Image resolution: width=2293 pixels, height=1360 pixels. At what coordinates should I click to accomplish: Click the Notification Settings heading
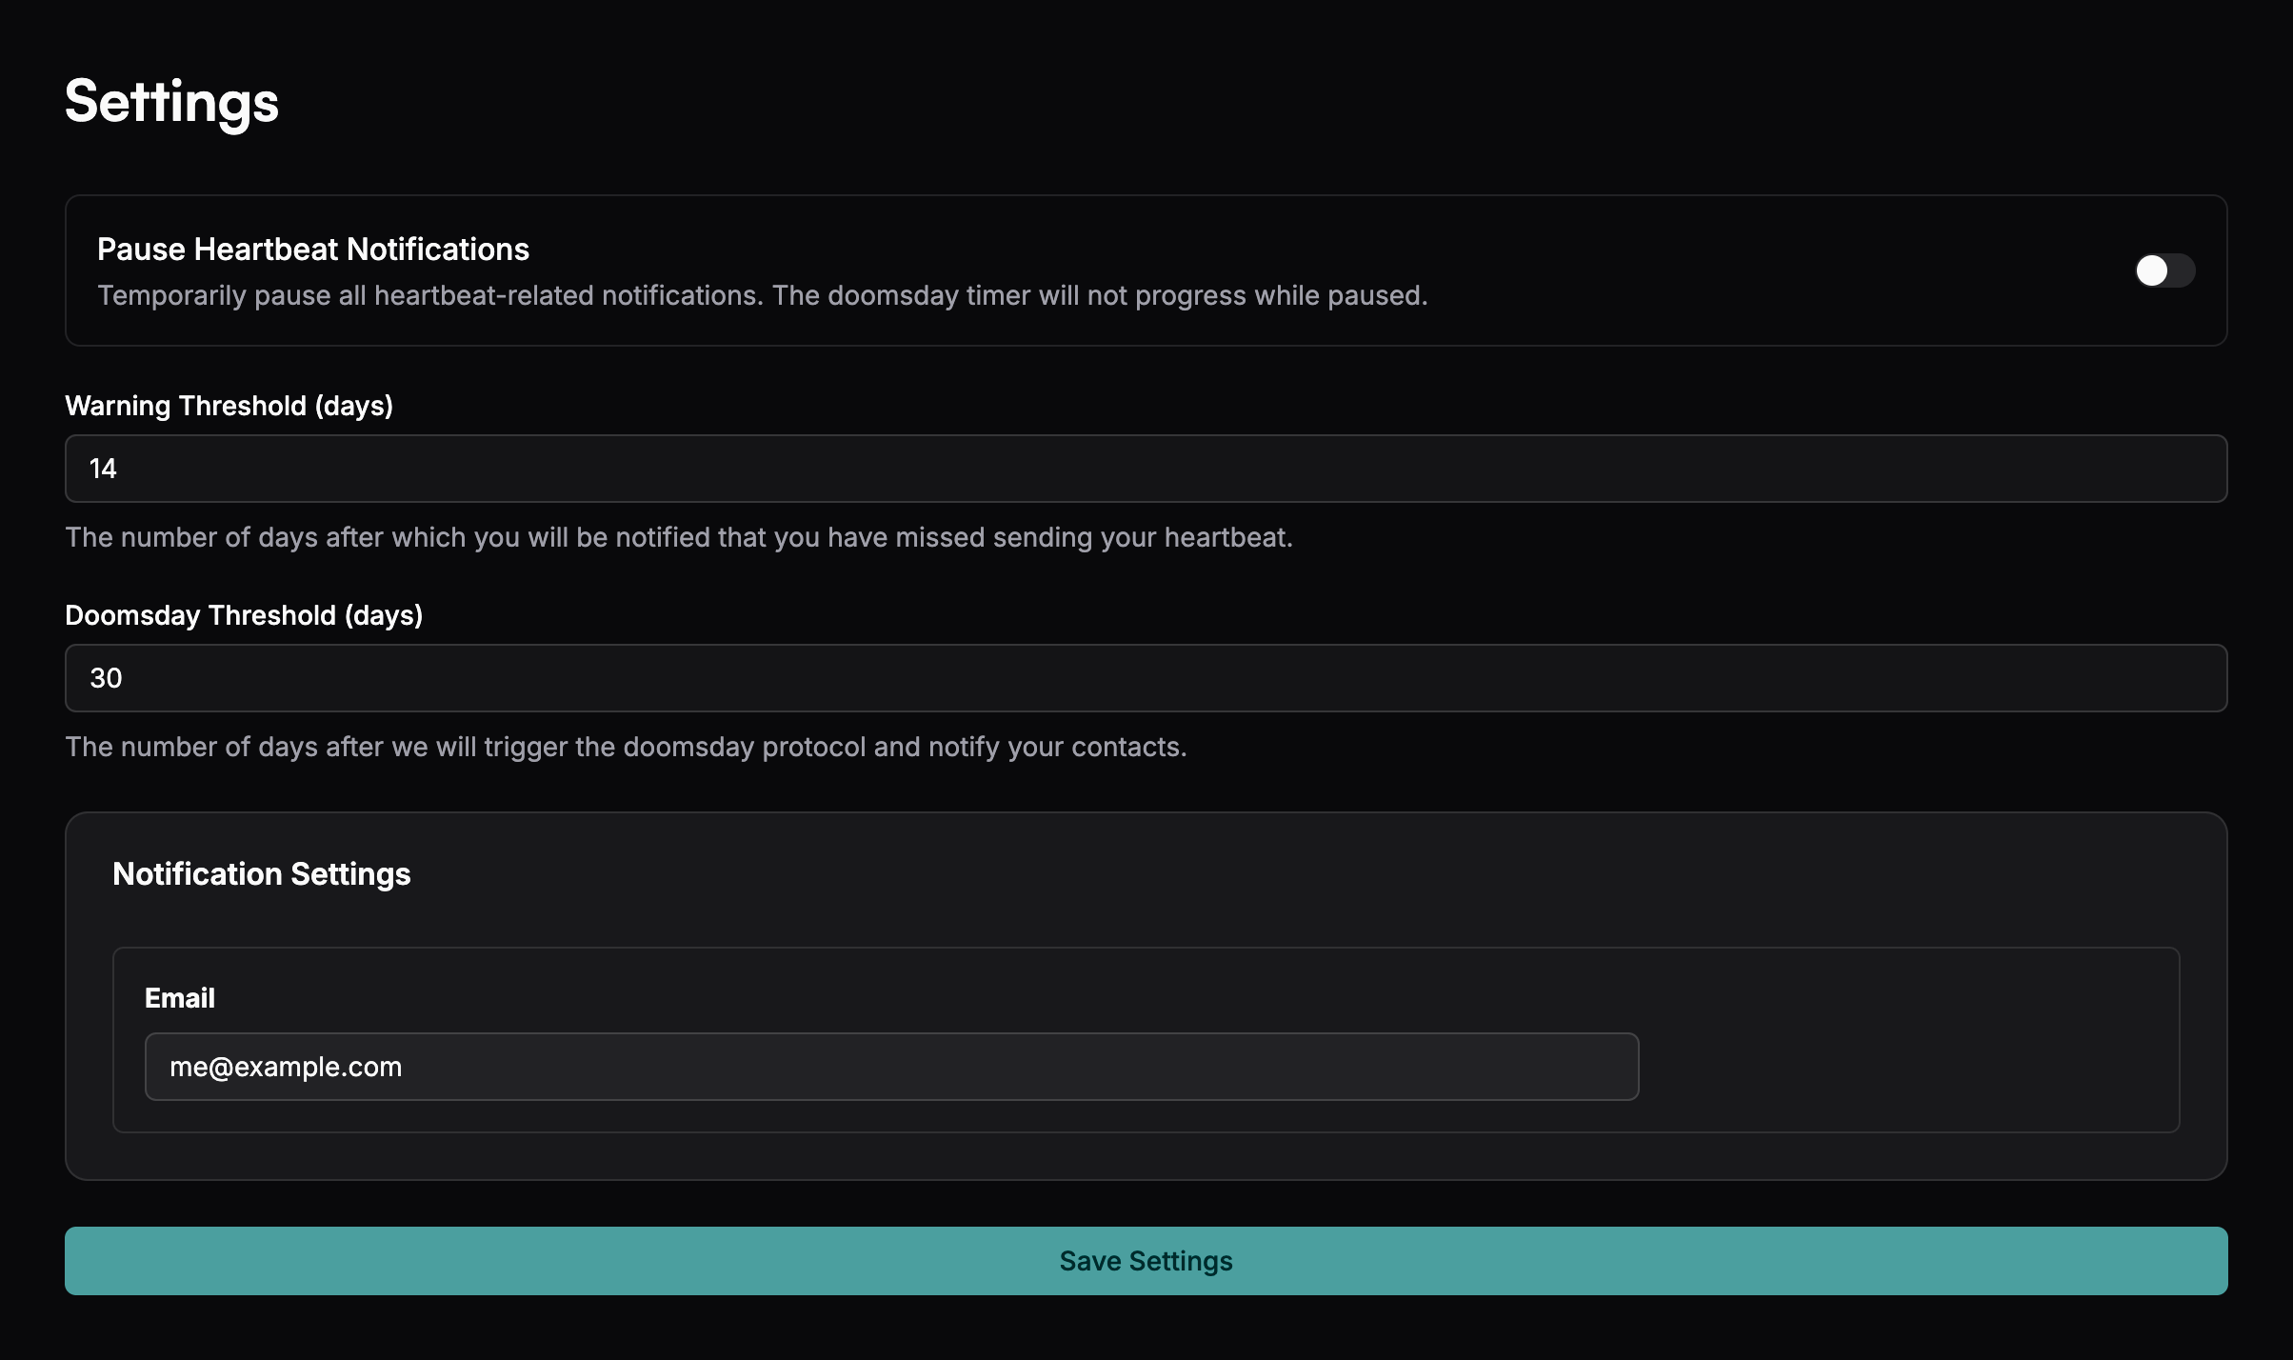point(261,874)
